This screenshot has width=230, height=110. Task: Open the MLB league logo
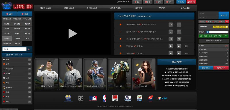pyautogui.click(x=93, y=98)
